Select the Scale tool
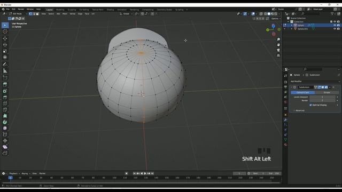Screen dimensions: 342x192 [5, 51]
